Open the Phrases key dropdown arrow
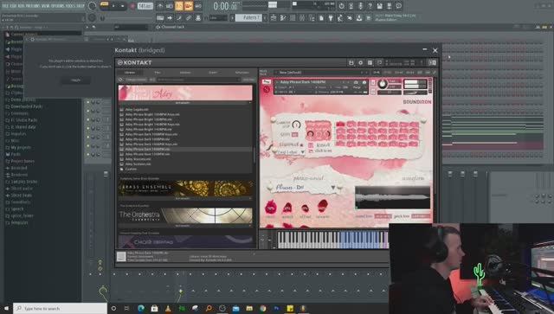Screen dimensions: 554x314 pos(333,188)
